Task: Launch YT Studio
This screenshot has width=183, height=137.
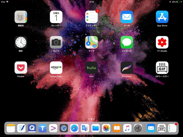Action: 162,42
